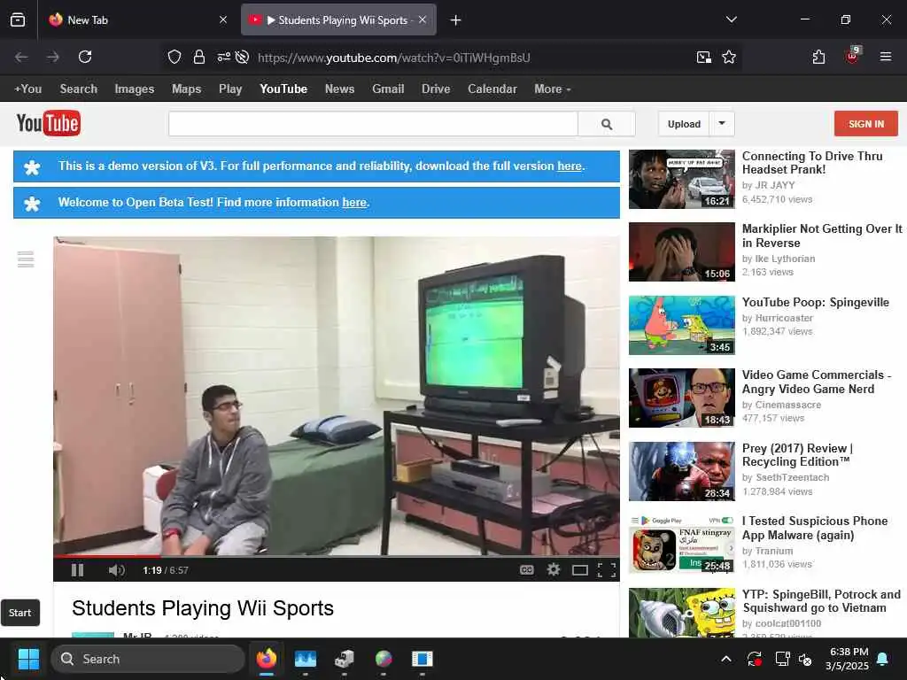
Task: Click the autoplay blocked icon
Action: tap(243, 57)
